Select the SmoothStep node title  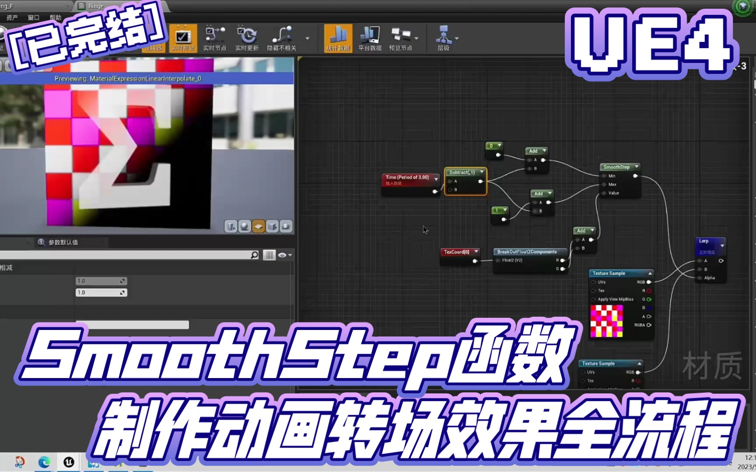pos(616,167)
